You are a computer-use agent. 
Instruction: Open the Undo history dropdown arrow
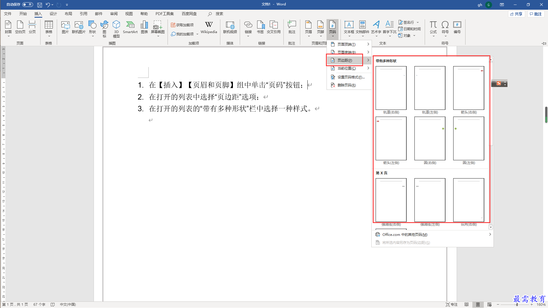point(53,5)
